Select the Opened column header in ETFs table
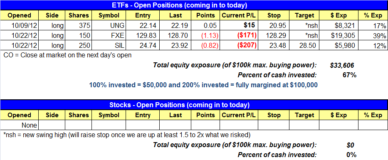Viewport: 388px width, 160px height. point(19,15)
